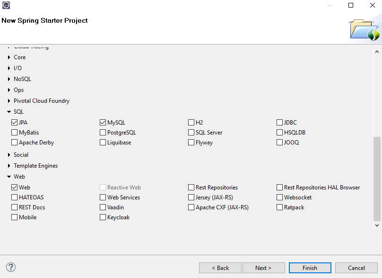The image size is (382, 278).
Task: Tick the JDBC checkbox
Action: [280, 123]
